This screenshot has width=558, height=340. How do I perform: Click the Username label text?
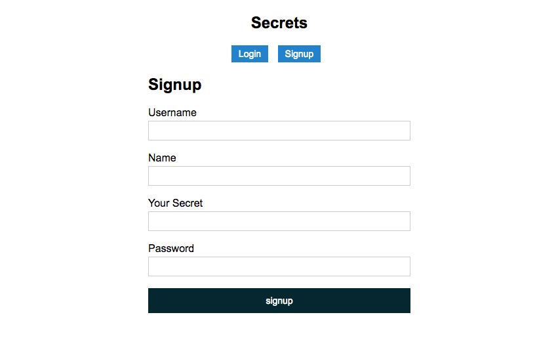click(x=172, y=112)
